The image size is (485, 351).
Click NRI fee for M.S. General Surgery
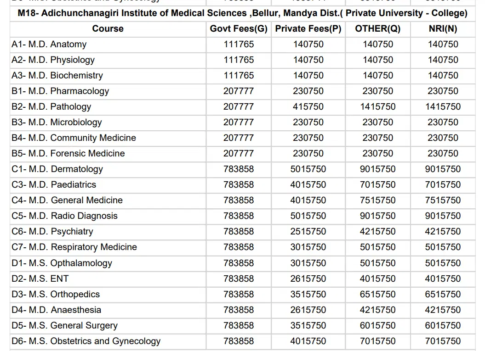click(x=443, y=326)
